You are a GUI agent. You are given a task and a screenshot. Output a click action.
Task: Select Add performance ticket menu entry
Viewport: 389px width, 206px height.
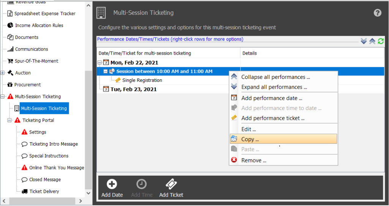[x=283, y=118]
